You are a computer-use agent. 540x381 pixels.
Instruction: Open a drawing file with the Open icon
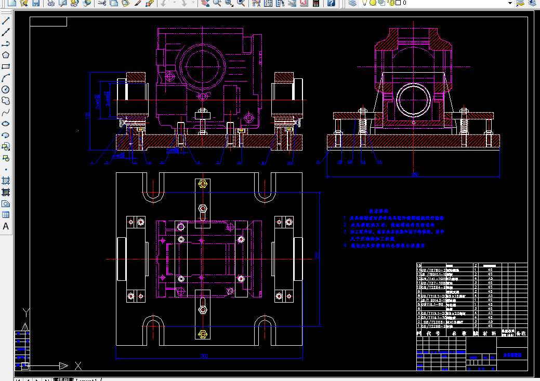click(24, 3)
